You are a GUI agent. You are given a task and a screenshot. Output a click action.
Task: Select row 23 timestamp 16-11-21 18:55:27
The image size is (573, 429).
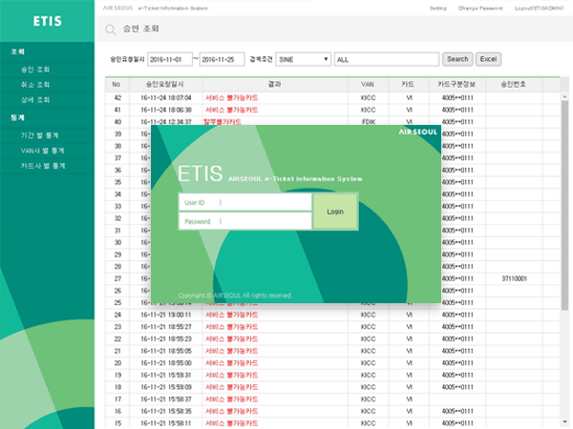166,327
